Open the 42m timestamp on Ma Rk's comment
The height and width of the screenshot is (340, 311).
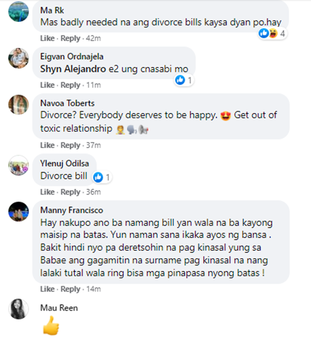pos(93,38)
